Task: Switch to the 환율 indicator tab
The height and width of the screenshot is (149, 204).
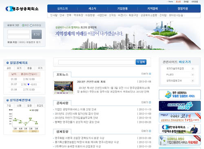Action: [29, 68]
